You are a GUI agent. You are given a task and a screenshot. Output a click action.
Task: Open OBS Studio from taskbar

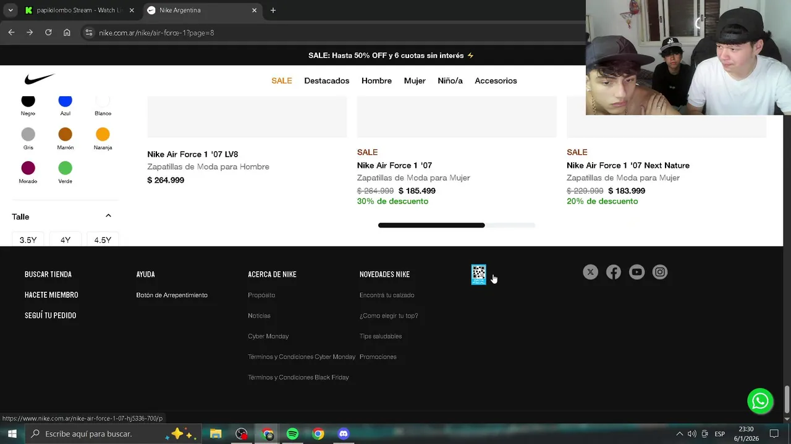[x=242, y=434]
